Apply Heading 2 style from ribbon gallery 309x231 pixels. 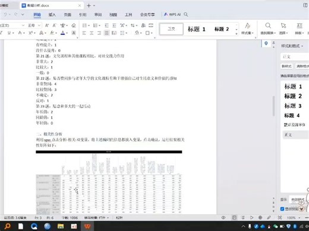[x=222, y=29]
